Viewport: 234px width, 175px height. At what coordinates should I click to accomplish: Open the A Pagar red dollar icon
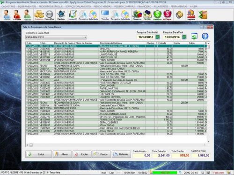(x=168, y=15)
